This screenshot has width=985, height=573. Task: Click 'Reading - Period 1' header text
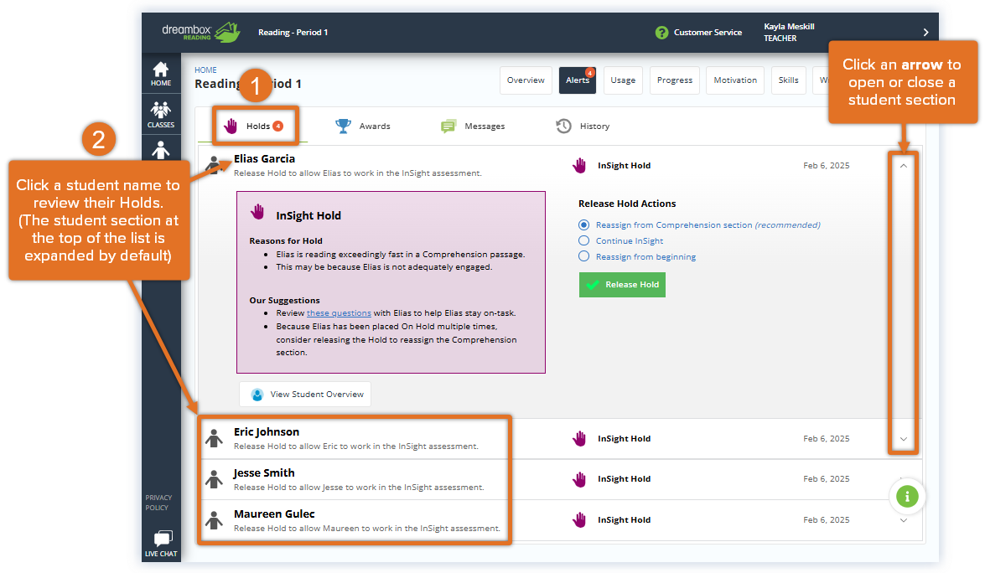(x=293, y=33)
